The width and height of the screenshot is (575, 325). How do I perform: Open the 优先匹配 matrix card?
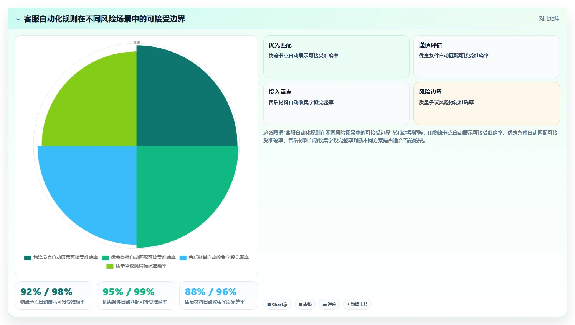(336, 57)
